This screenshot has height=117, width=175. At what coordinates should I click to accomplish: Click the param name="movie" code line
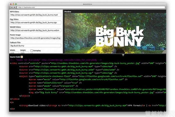(78, 80)
